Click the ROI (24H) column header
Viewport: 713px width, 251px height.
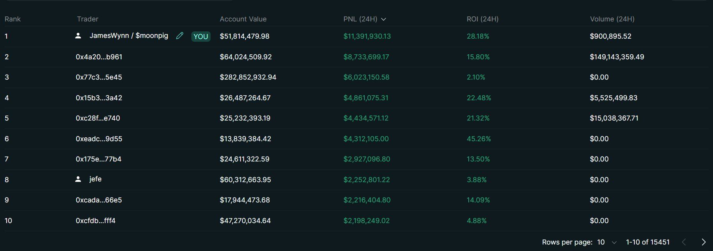pos(482,19)
